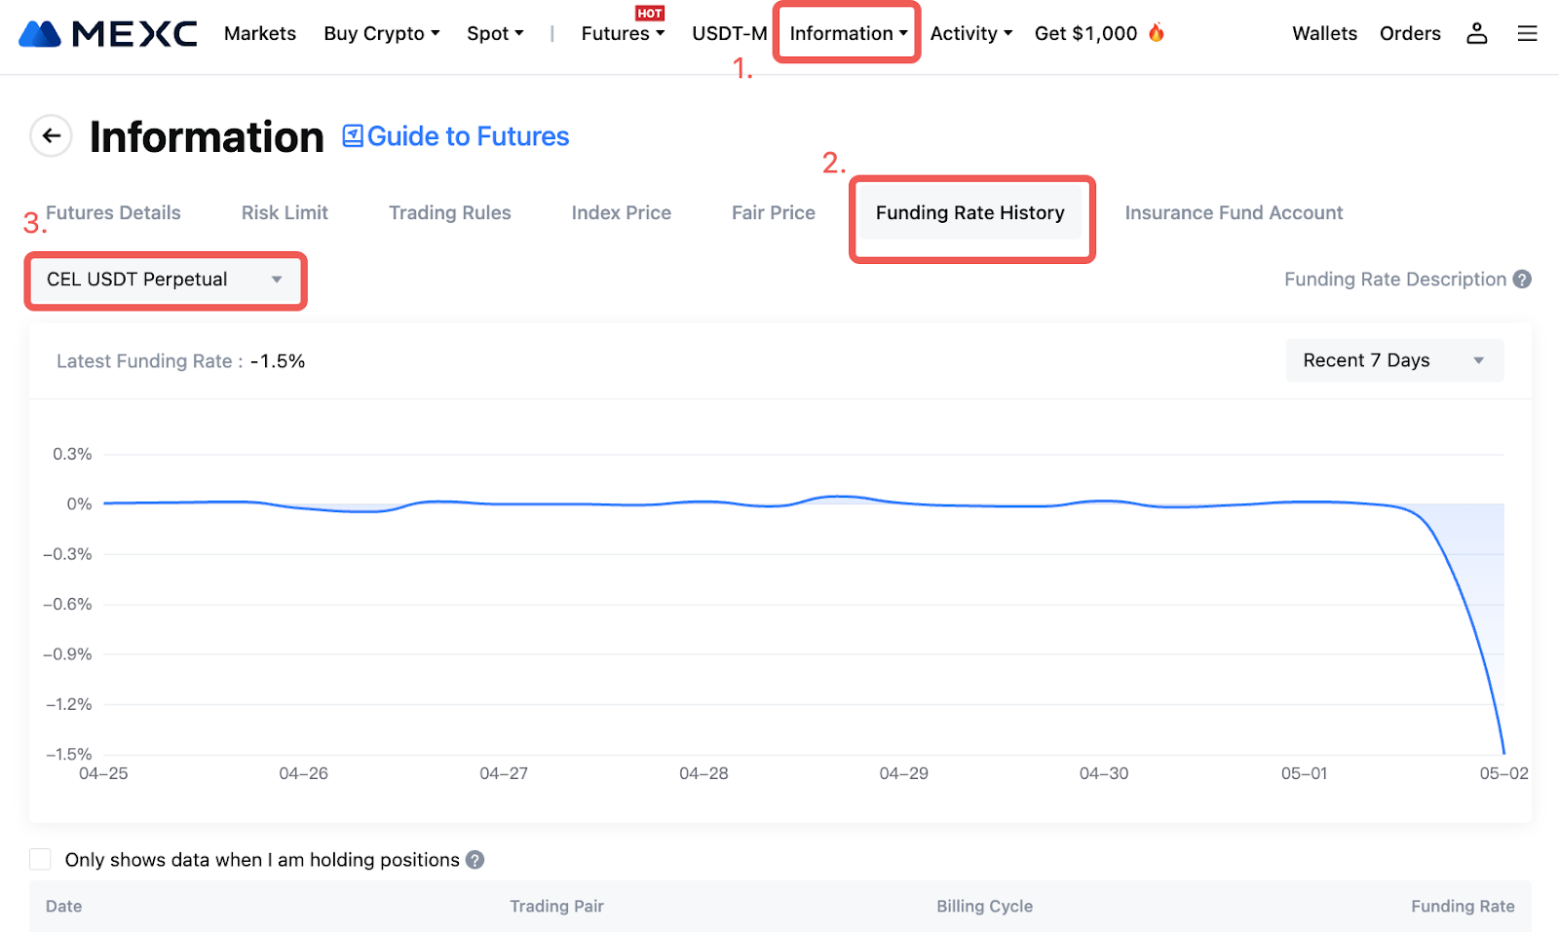This screenshot has height=932, width=1559.
Task: Switch to the Funding Rate History tab
Action: (x=970, y=213)
